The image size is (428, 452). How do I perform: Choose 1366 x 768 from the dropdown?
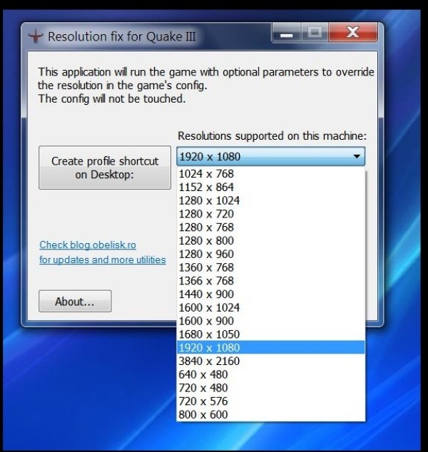click(x=270, y=281)
